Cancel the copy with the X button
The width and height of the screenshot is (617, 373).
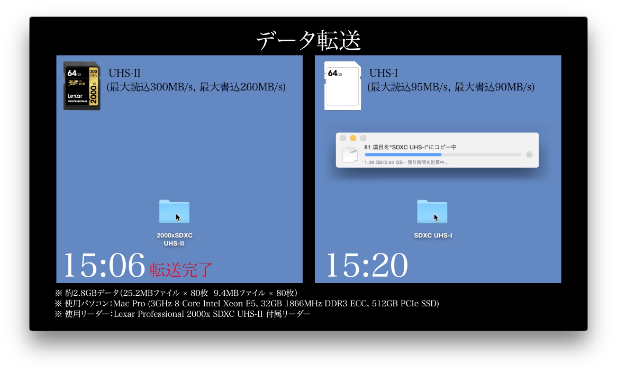coord(529,154)
